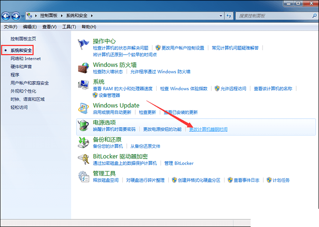
Task: Click 更改计算机睡眠时间 link
Action: click(x=208, y=129)
